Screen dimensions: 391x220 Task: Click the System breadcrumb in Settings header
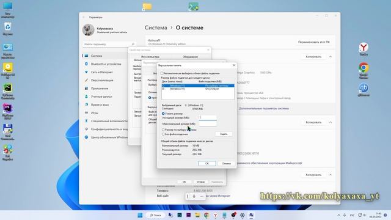tap(156, 28)
